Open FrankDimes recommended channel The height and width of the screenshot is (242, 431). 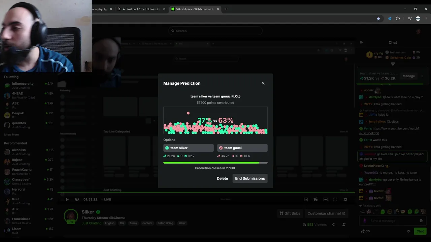point(29,221)
